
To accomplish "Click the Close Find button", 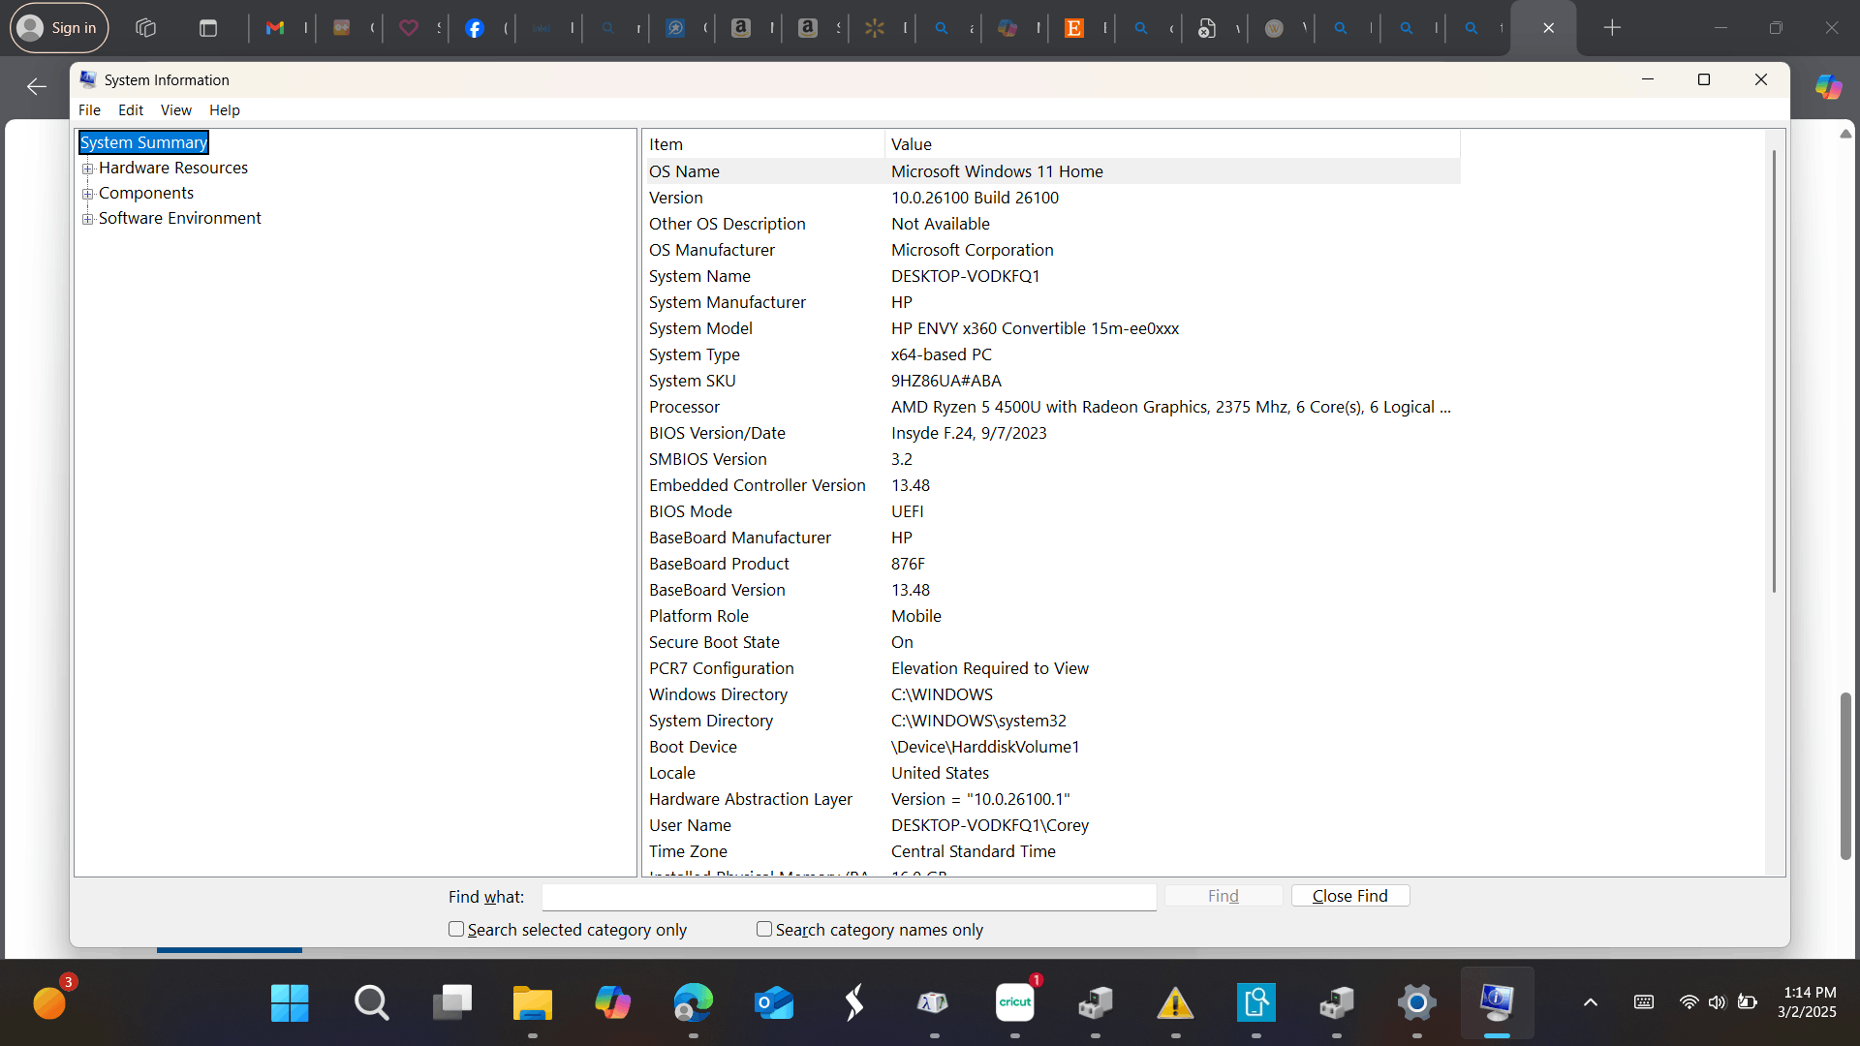I will (x=1349, y=896).
